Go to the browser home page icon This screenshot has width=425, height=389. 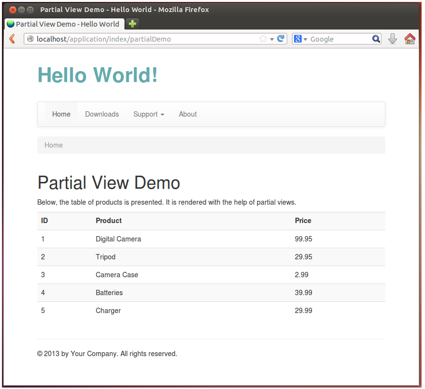(410, 39)
